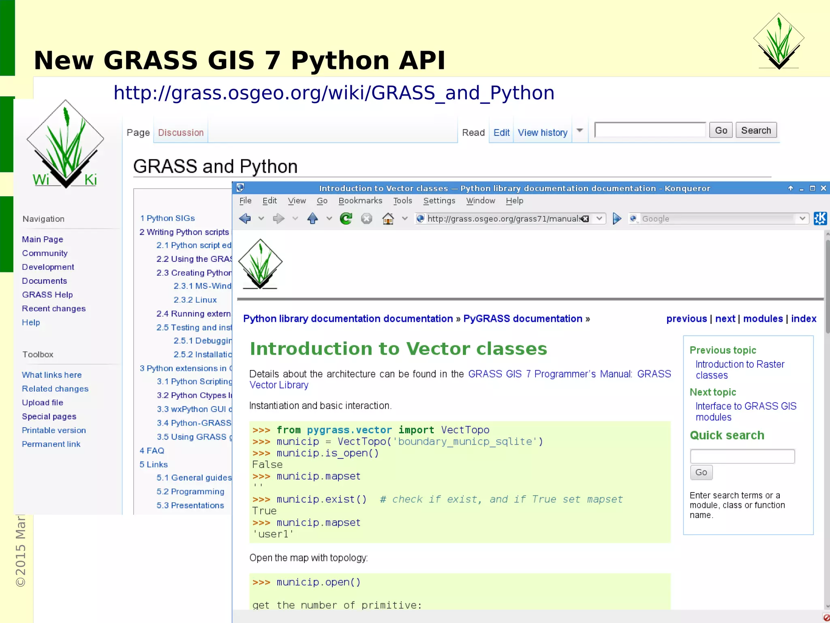Image resolution: width=830 pixels, height=623 pixels.
Task: Go to the Home page icon in Konqueror
Action: 388,219
